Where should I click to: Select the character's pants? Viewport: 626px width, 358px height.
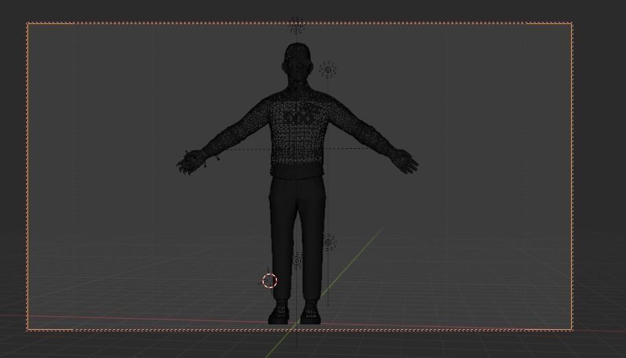(x=298, y=240)
